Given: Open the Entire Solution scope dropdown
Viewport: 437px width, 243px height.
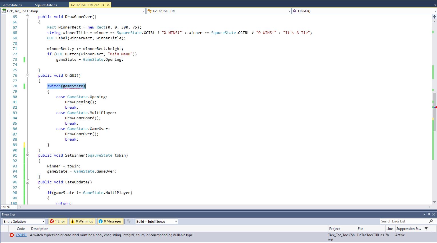Looking at the screenshot, I should click(x=24, y=221).
